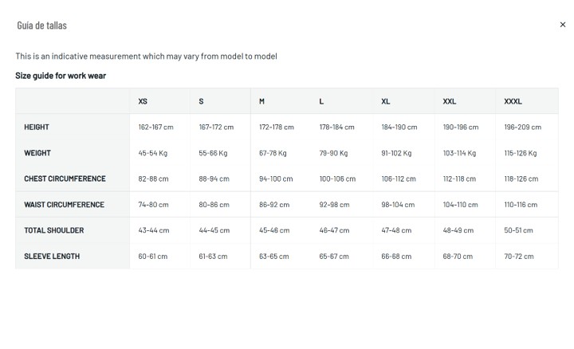Select the CHEST CIRCUMFERENCE row label

tap(65, 178)
